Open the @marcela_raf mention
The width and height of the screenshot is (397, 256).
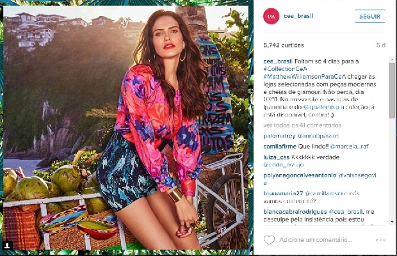point(350,147)
